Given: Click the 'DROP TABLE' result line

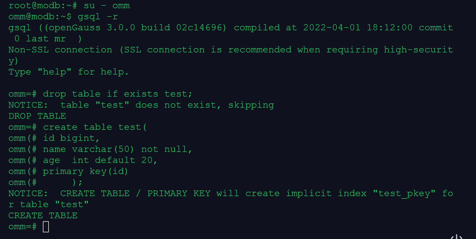Looking at the screenshot, I should pyautogui.click(x=37, y=116).
